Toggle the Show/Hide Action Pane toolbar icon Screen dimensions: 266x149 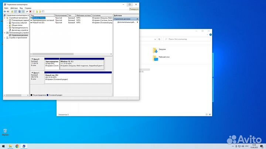[x=23, y=11]
